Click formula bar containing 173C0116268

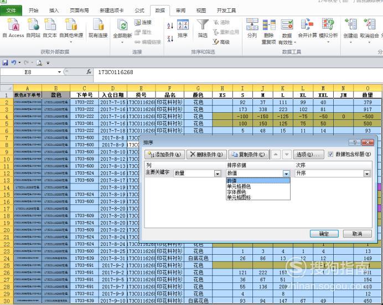[x=237, y=72]
